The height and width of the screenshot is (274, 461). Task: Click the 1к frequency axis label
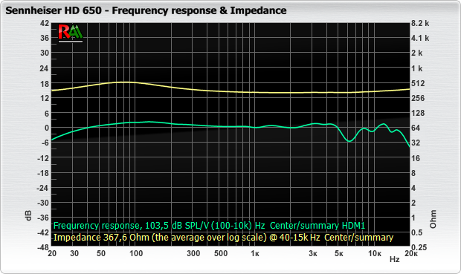click(254, 253)
